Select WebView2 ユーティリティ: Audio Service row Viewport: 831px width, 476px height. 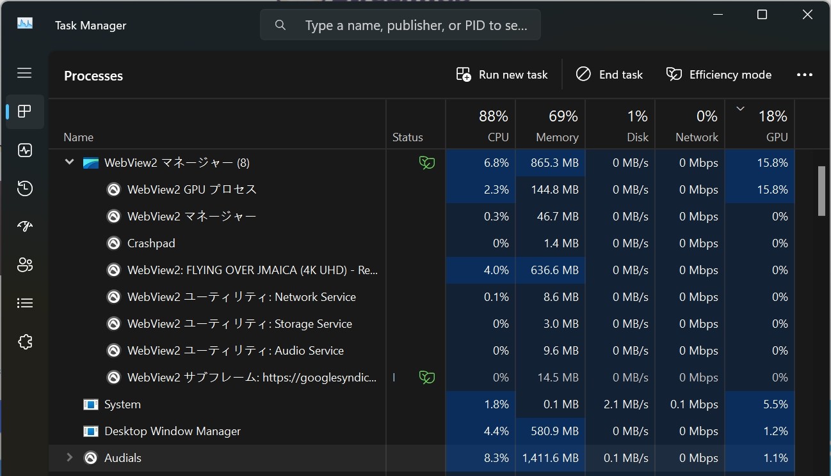(421, 351)
